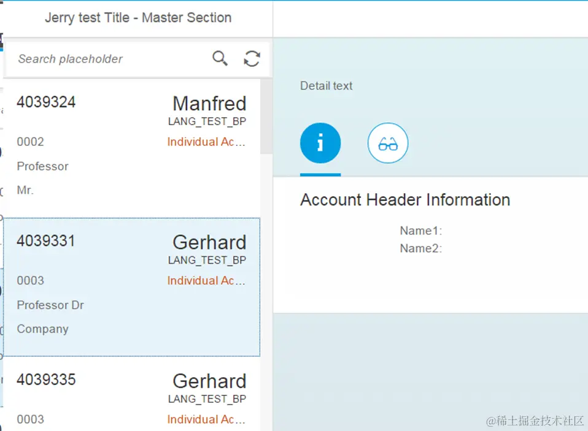Click the Account Header Information title
Viewport: 588px width, 431px height.
pos(405,200)
